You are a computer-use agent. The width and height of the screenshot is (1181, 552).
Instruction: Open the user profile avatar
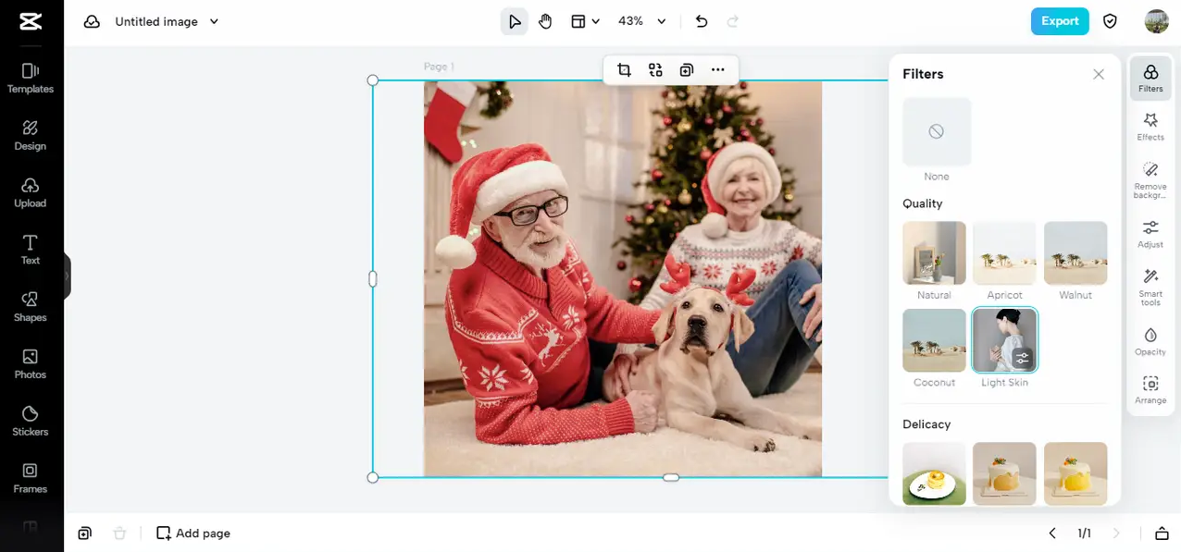(x=1156, y=21)
